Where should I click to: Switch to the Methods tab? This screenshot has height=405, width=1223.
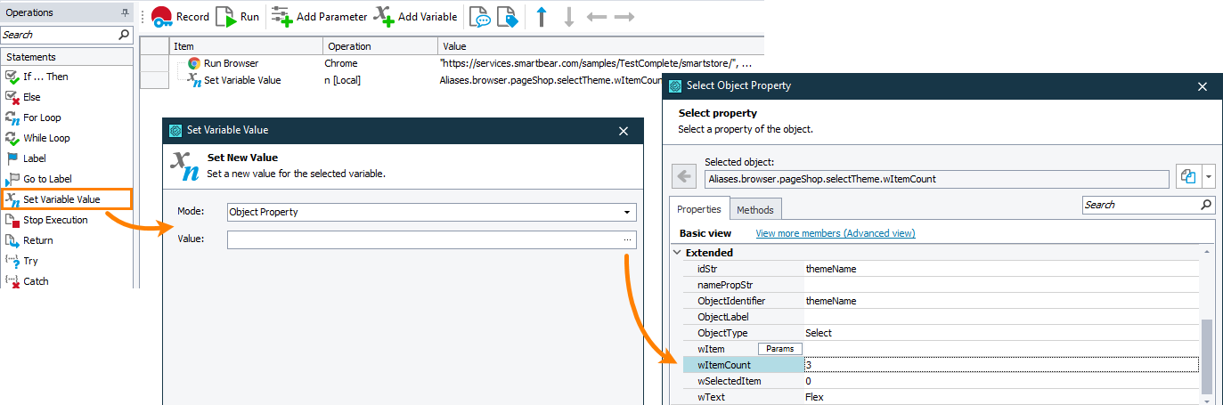pyautogui.click(x=755, y=209)
